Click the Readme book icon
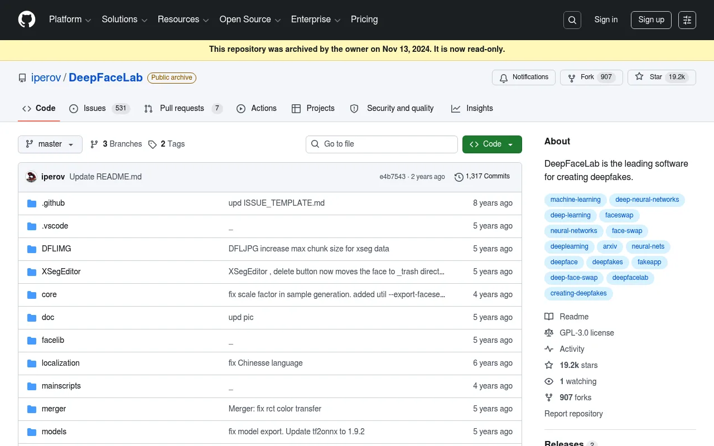Viewport: 714px width, 446px height. [549, 317]
